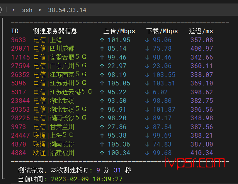
Task: Click the 测试完成 duration line
Action: click(x=75, y=170)
